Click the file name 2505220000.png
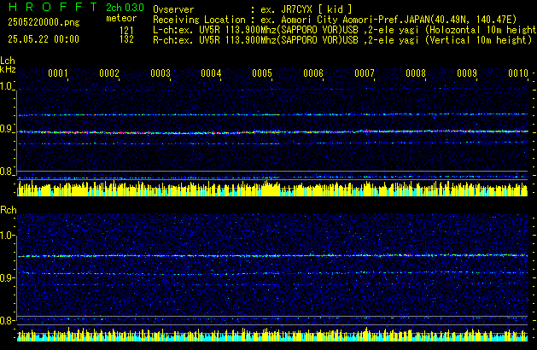 [44, 22]
